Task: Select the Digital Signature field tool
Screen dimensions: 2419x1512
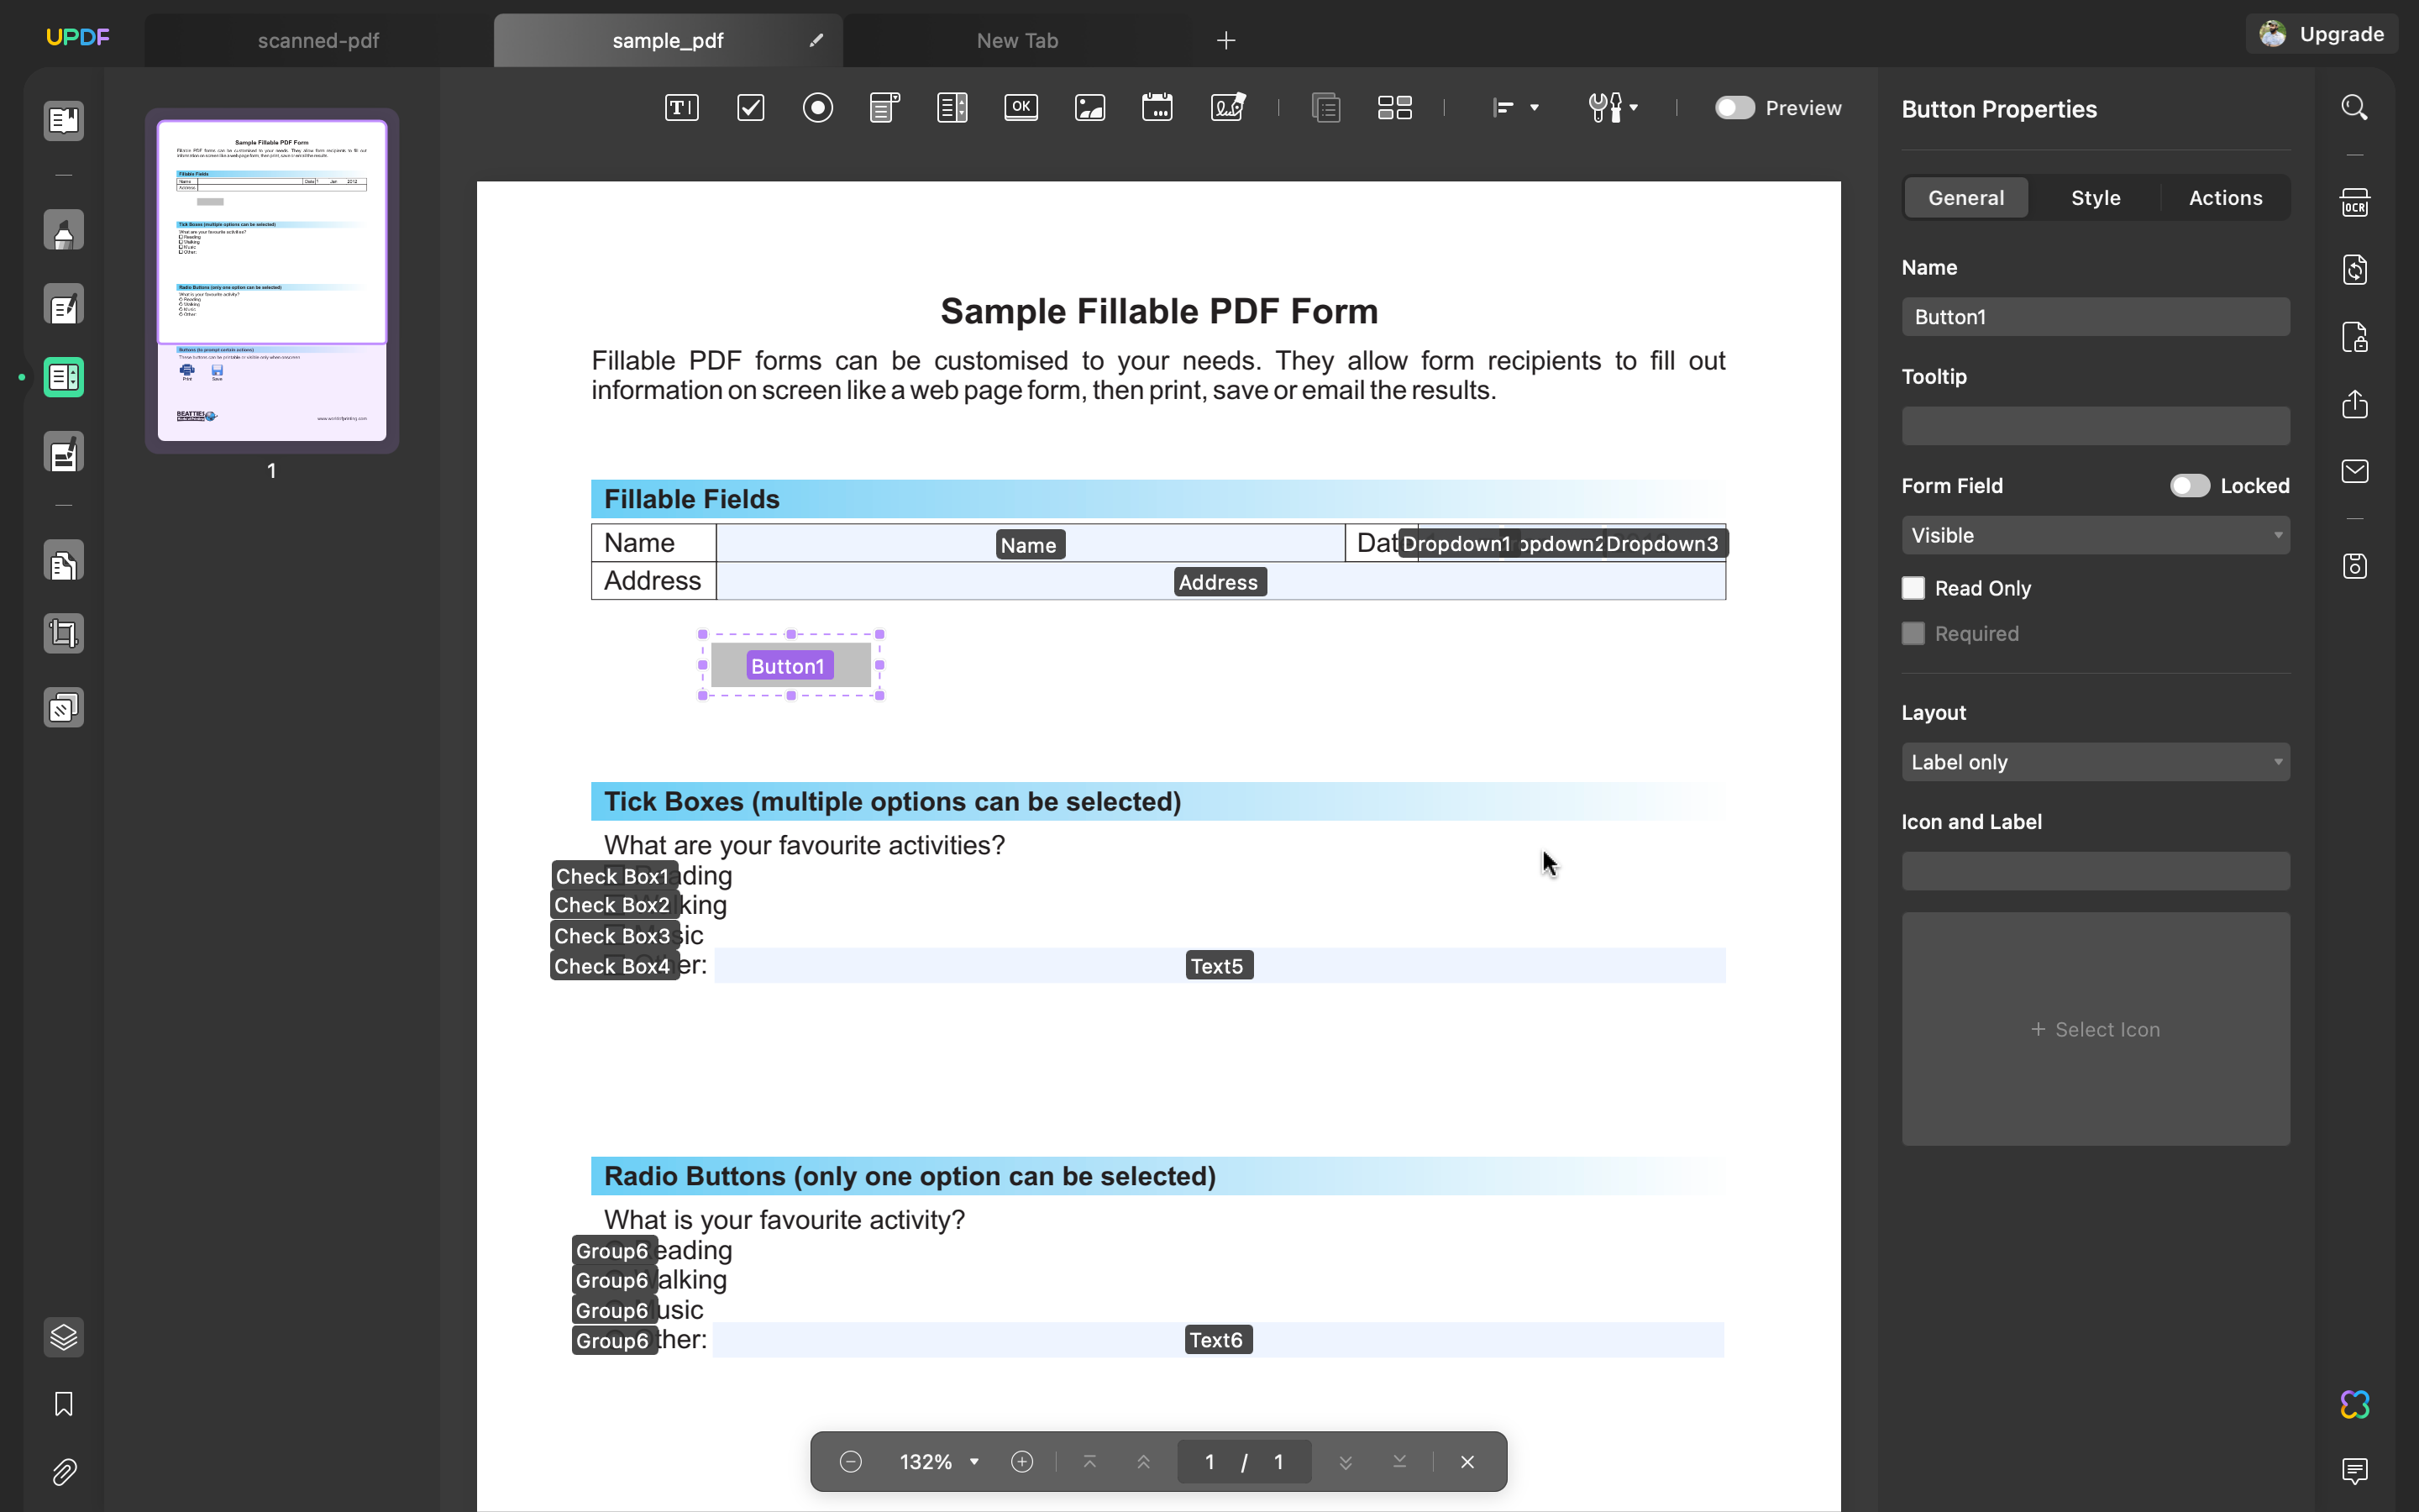Action: (1227, 107)
